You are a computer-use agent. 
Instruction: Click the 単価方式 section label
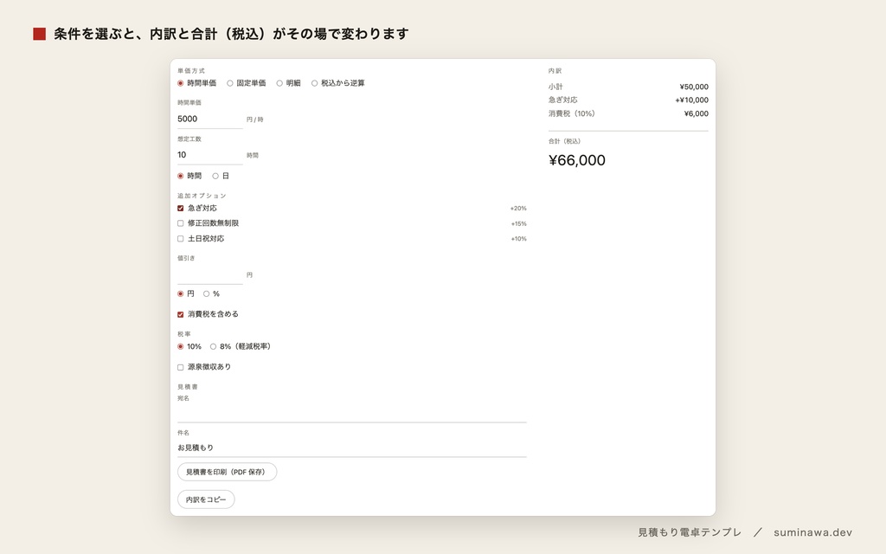pos(191,71)
